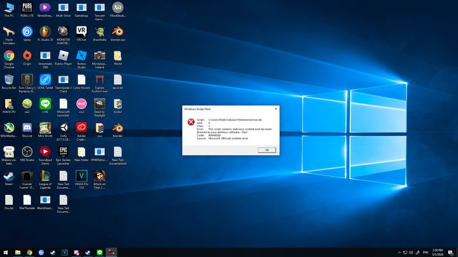Select the TeamSpeak 3 Client shortcut
The height and width of the screenshot is (257, 458).
(64, 84)
